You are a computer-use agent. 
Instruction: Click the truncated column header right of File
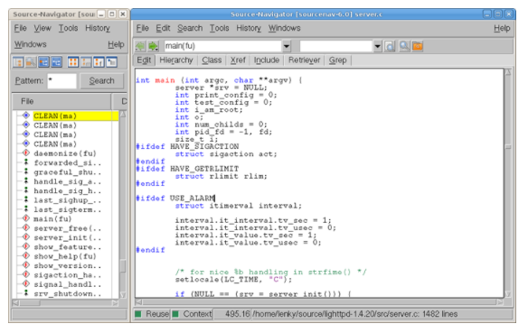tap(120, 101)
